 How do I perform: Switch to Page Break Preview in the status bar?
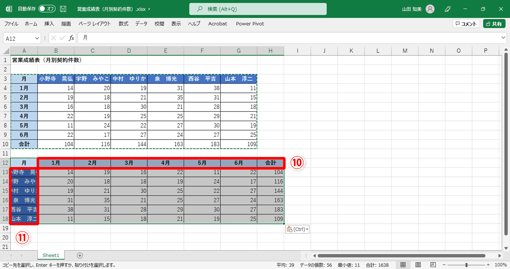click(x=433, y=265)
